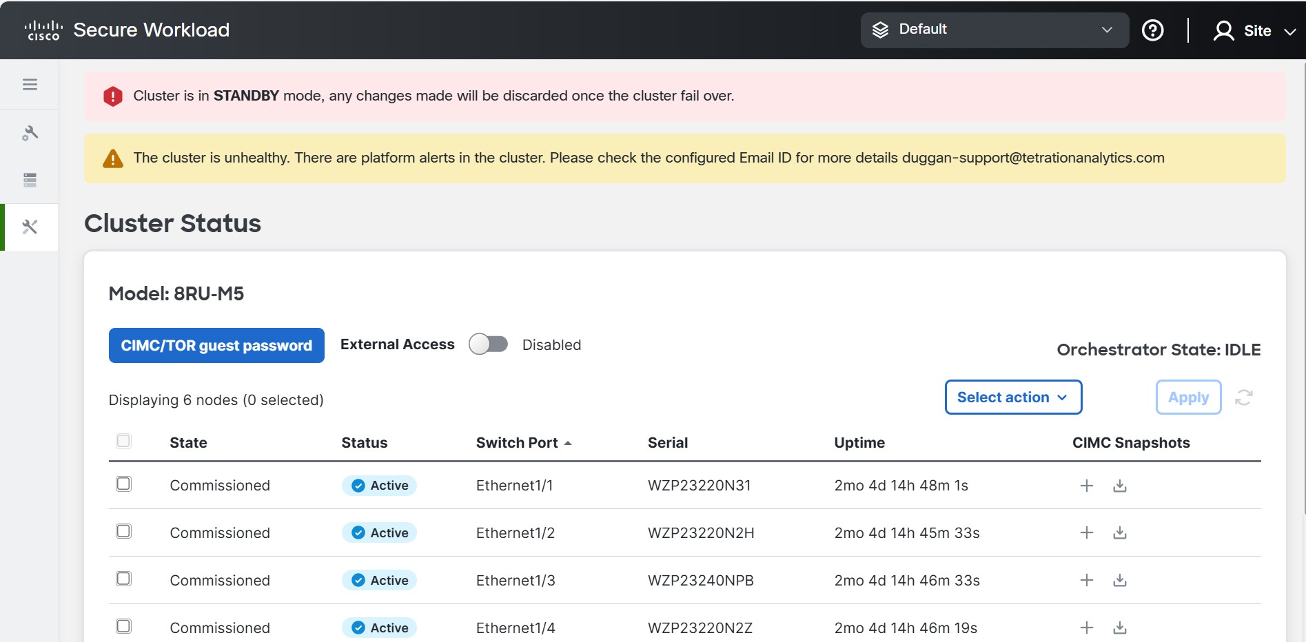The height and width of the screenshot is (642, 1306).
Task: Click the crossed tools troubleshoot sidebar icon
Action: point(30,227)
